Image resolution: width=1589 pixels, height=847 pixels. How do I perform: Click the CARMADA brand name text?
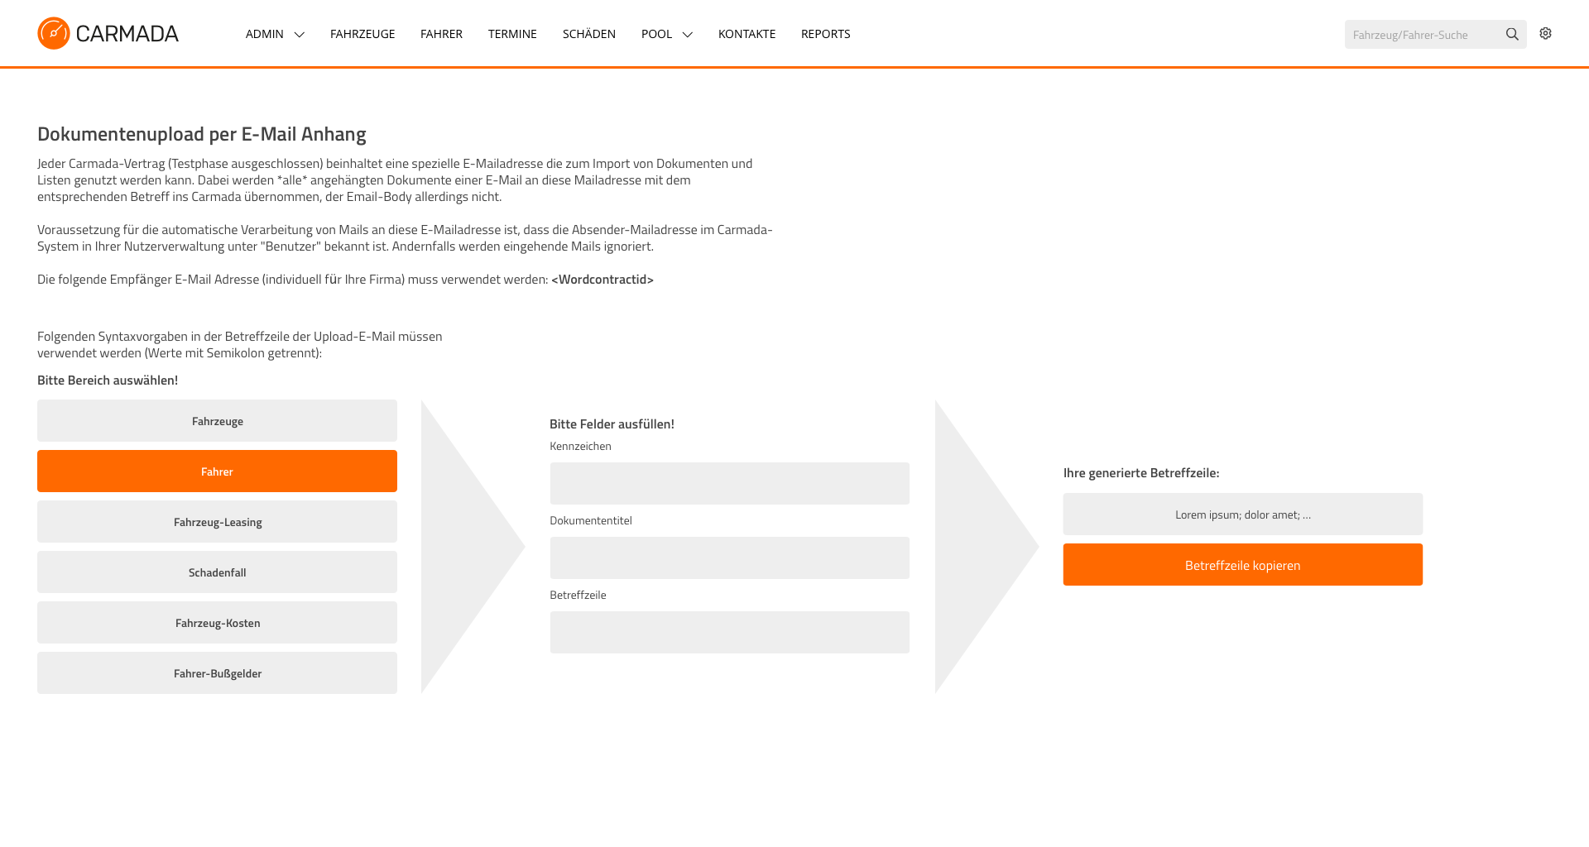pos(127,34)
